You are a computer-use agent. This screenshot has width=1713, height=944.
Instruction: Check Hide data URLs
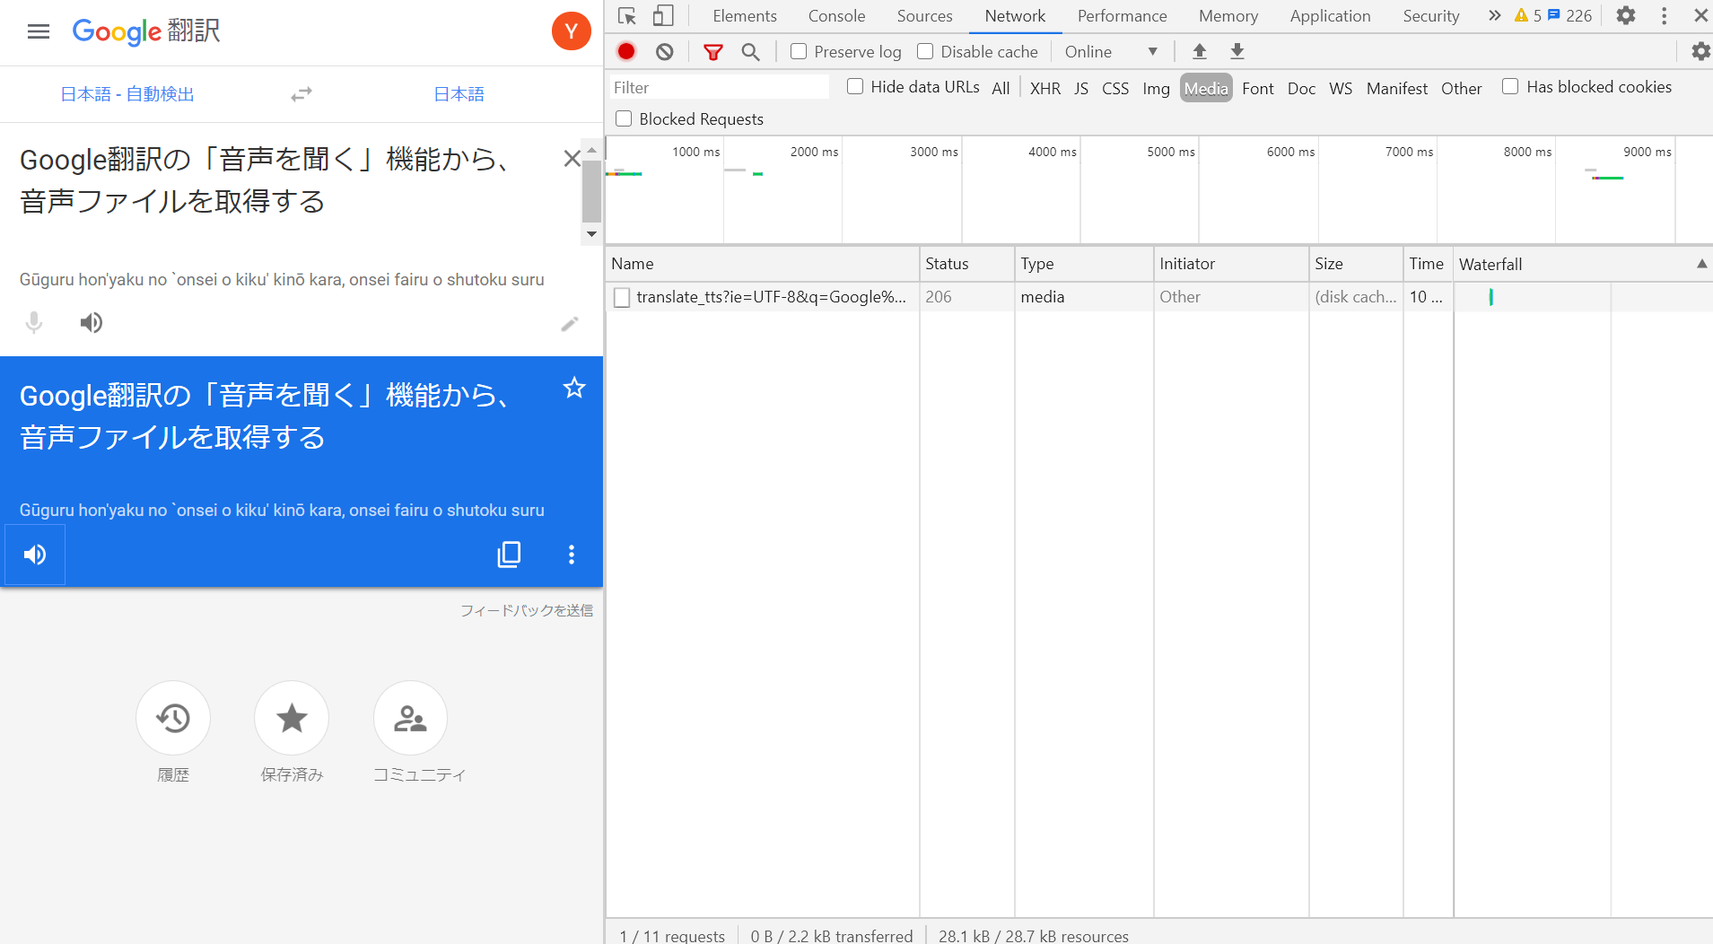click(x=855, y=87)
